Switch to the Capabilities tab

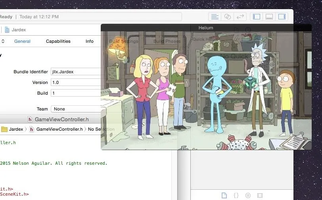click(x=58, y=41)
